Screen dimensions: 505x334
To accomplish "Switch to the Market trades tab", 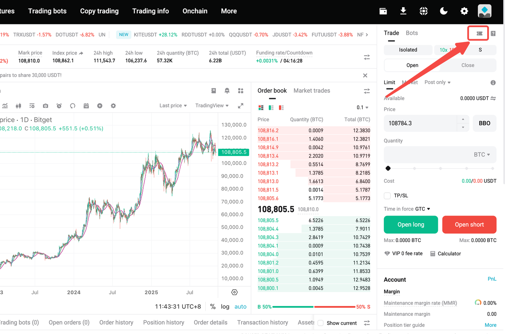I will click(x=312, y=90).
